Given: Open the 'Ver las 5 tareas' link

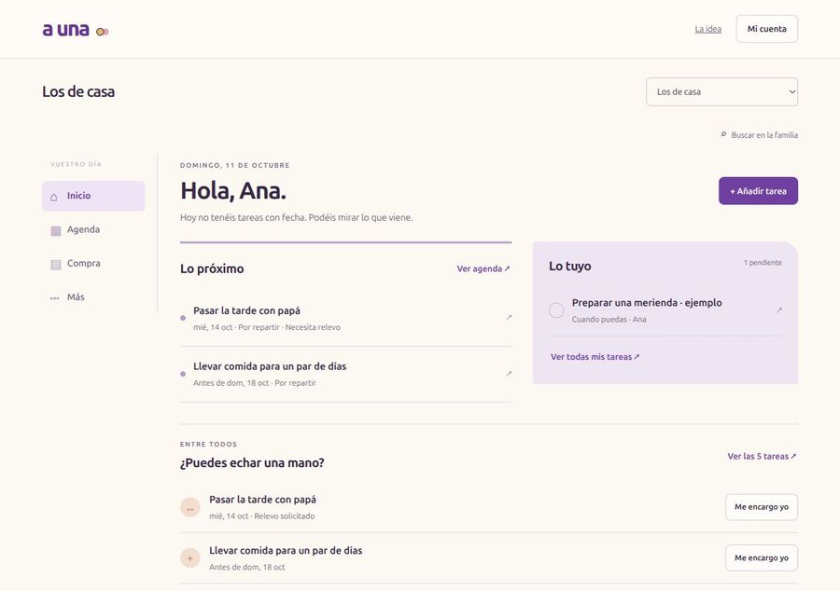Looking at the screenshot, I should [x=762, y=457].
